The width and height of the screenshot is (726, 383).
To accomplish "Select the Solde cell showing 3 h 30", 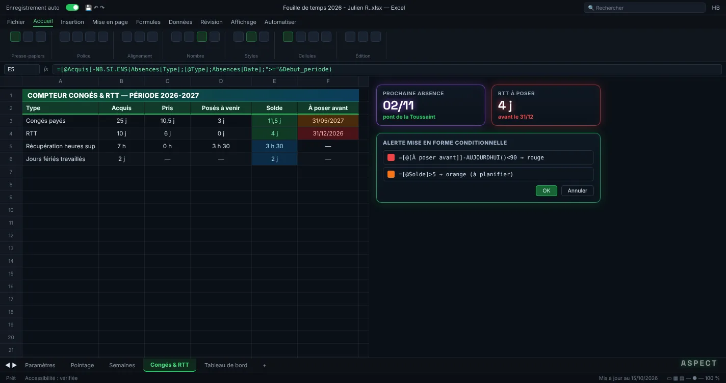I will point(274,146).
